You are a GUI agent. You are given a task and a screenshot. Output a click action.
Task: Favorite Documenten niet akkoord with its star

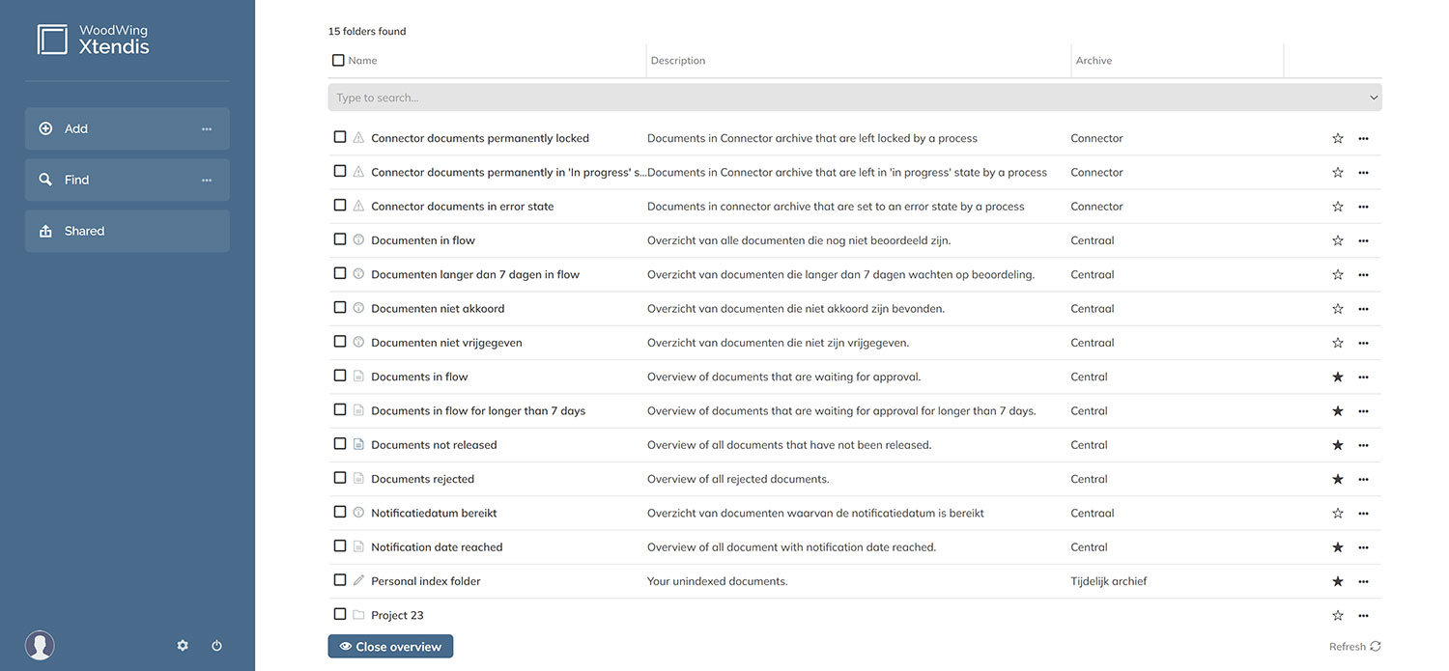click(1337, 308)
